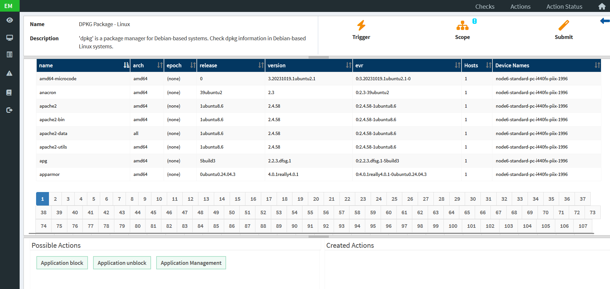Click version 4.0.1really4.0.1 cell
This screenshot has height=289, width=610.
tap(283, 174)
